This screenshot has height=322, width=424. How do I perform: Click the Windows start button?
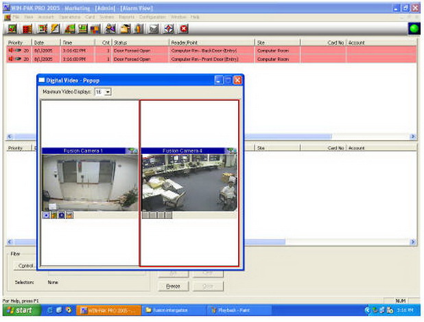[x=22, y=310]
